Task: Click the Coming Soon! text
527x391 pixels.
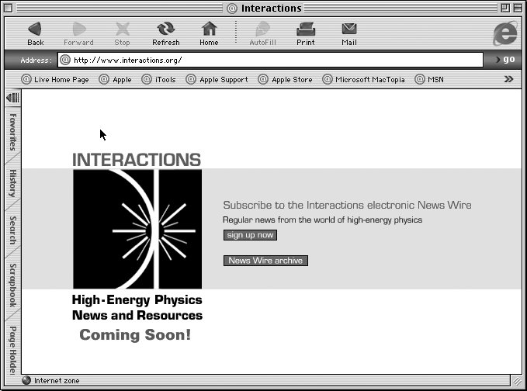Action: pyautogui.click(x=135, y=335)
